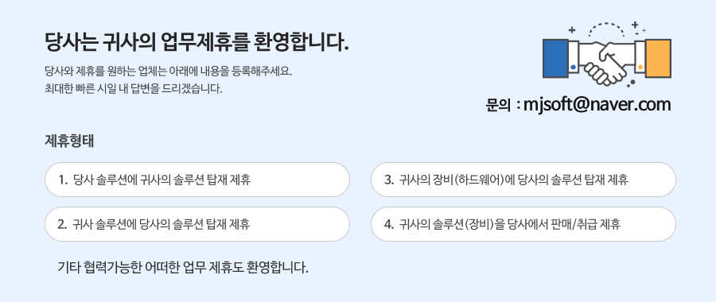
Task: Select option 1 당사 솔루션에 귀사의 솔루션 탑재 제휴
Action: (x=197, y=180)
